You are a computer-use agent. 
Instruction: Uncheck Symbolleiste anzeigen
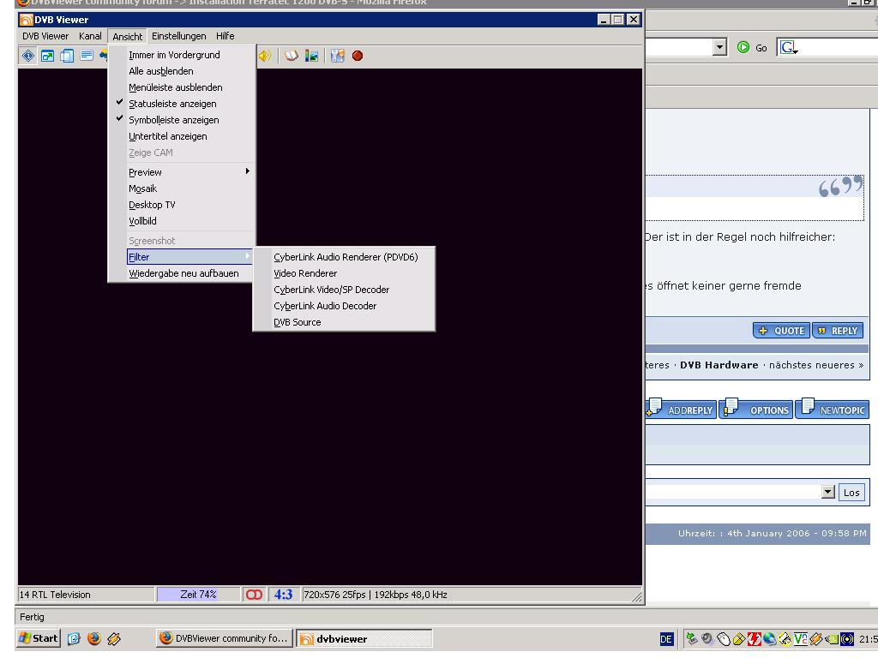[173, 120]
